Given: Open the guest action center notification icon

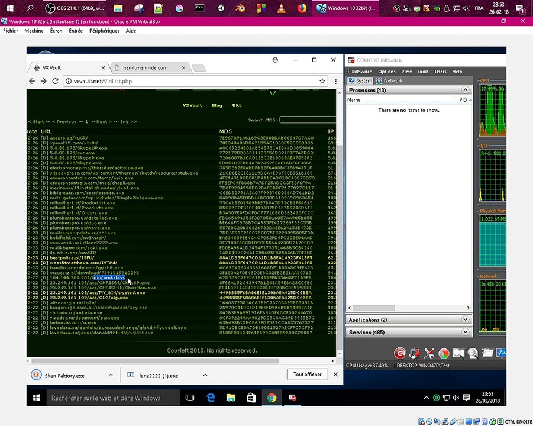Looking at the screenshot, I should pyautogui.click(x=466, y=398).
